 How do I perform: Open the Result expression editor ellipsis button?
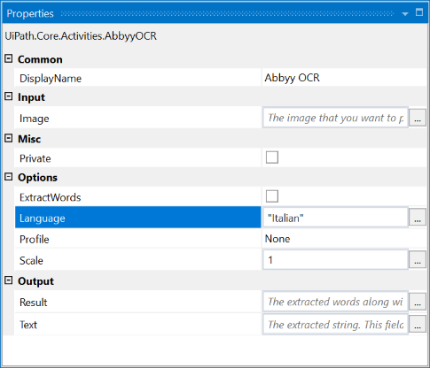418,302
